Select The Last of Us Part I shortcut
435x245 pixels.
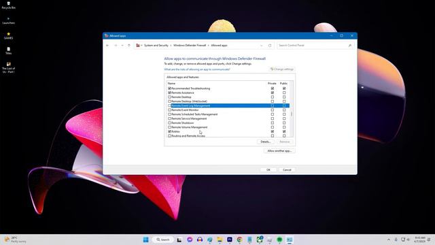[8, 67]
